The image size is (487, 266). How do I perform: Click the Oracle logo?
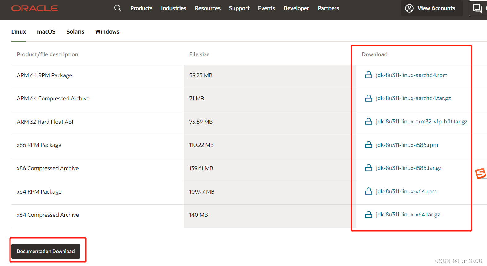[x=34, y=8]
